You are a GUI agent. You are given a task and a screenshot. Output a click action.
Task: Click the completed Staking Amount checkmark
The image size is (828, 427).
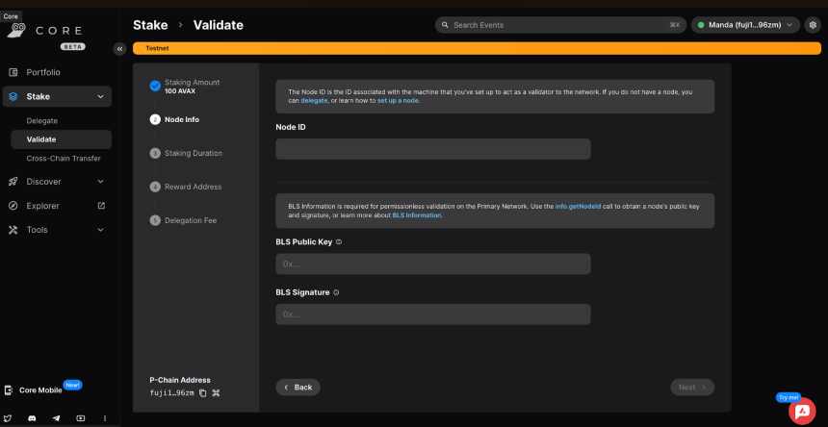tap(155, 86)
